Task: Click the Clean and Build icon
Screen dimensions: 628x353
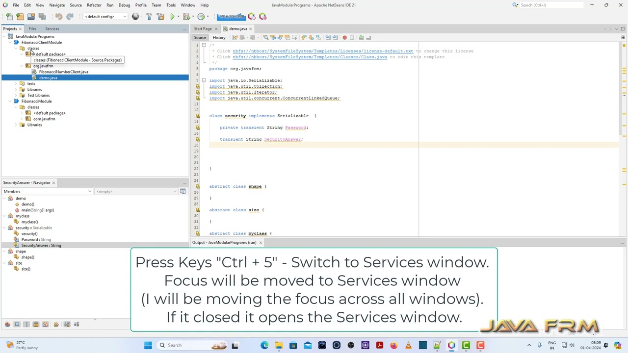Action: click(x=160, y=17)
